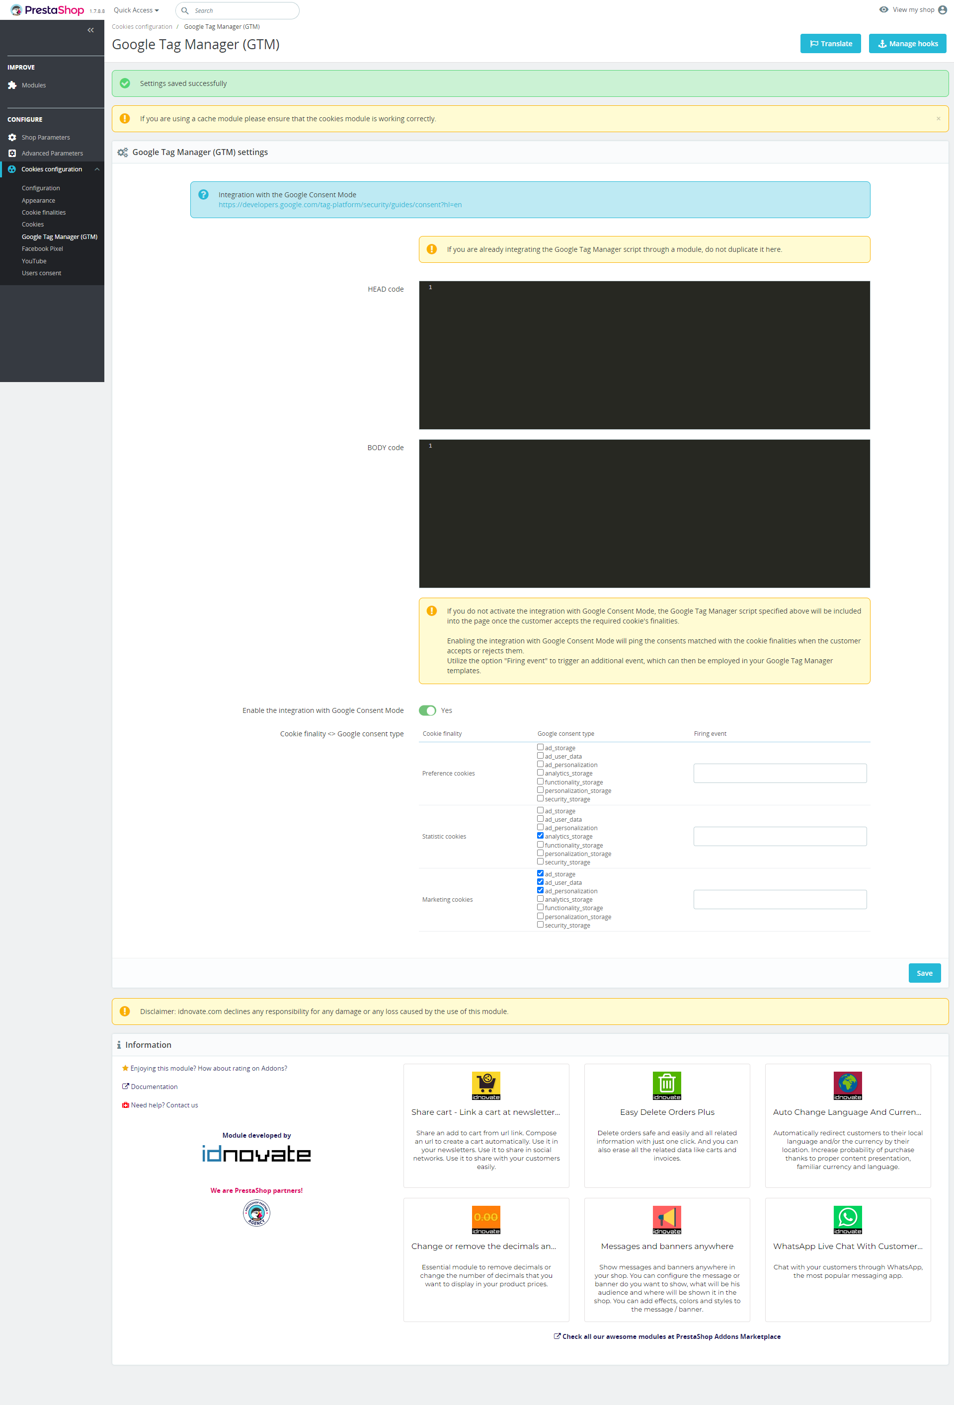Click the PrestaShop logo icon
This screenshot has height=1405, width=954.
[x=16, y=10]
